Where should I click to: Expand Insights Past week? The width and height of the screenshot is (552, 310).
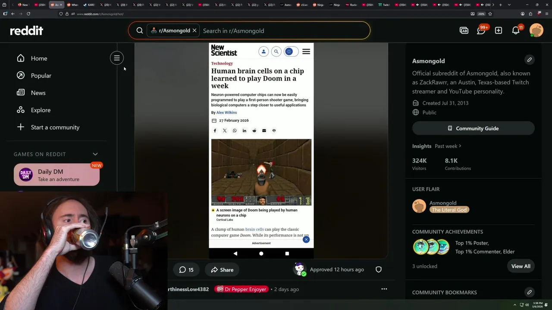pyautogui.click(x=448, y=146)
